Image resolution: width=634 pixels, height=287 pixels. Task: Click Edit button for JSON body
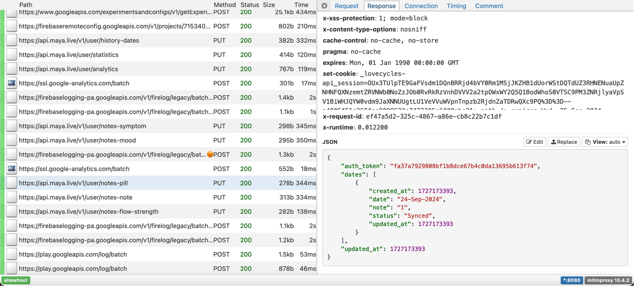[534, 142]
